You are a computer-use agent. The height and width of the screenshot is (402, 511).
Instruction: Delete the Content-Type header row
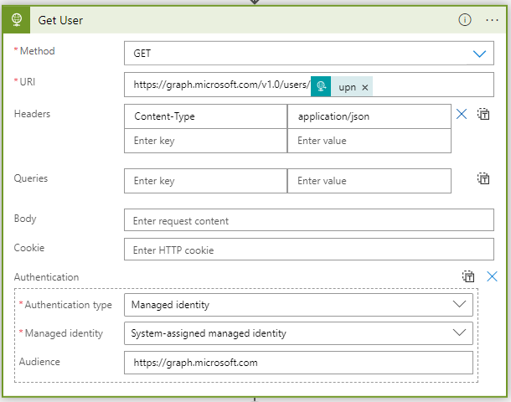462,114
